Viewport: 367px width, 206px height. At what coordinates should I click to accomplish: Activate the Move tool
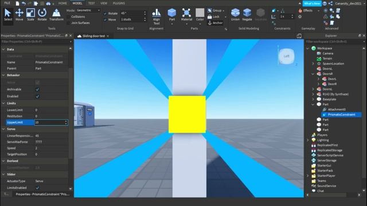19,15
